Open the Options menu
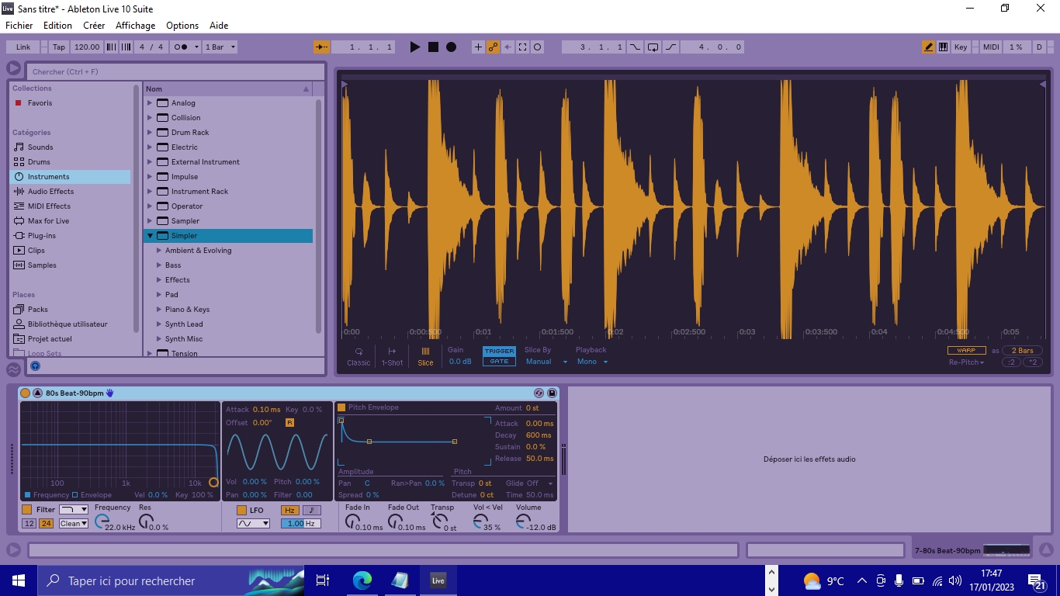Viewport: 1060px width, 596px height. tap(182, 26)
